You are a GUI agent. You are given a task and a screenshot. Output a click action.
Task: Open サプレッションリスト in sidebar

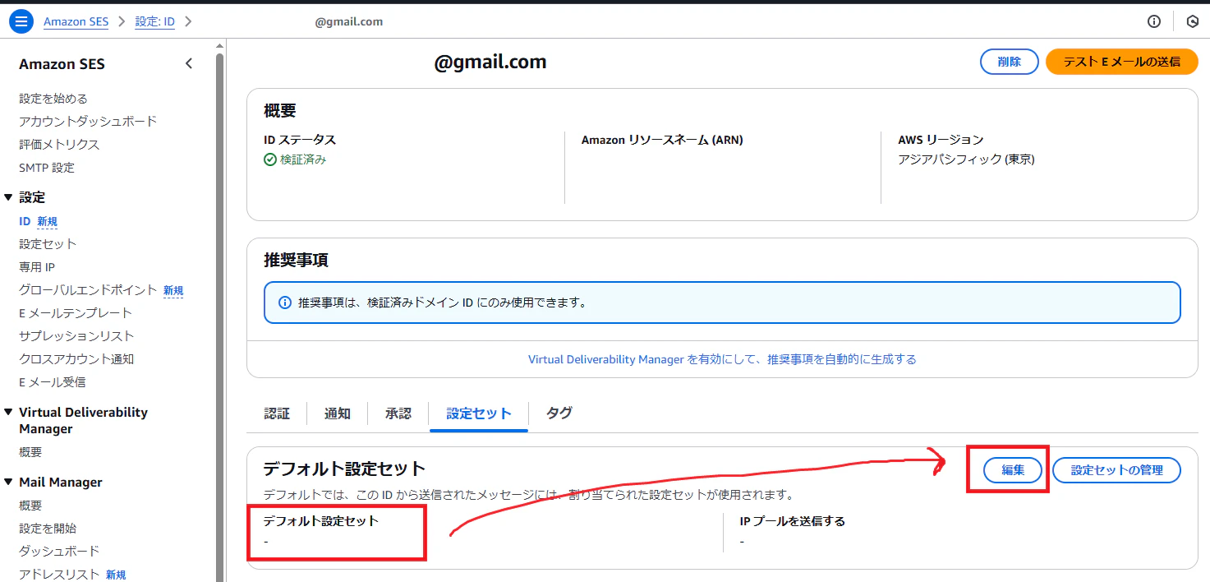pos(76,336)
